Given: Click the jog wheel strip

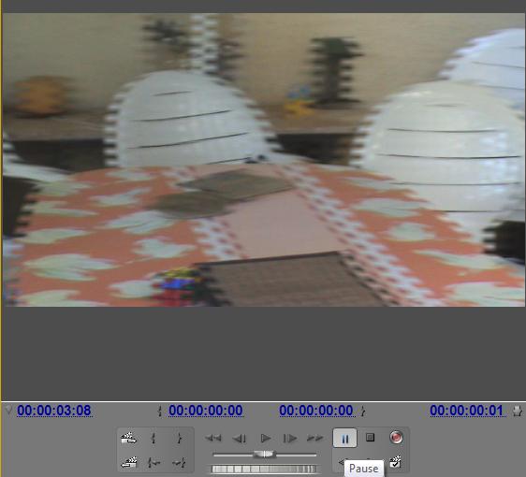Looking at the screenshot, I should pyautogui.click(x=264, y=469).
